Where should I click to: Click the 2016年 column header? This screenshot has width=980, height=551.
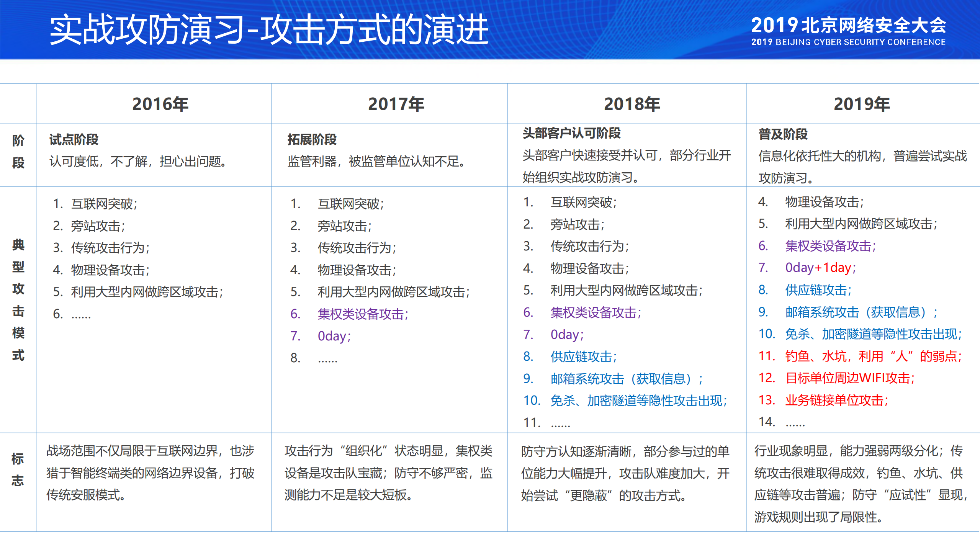pyautogui.click(x=160, y=104)
